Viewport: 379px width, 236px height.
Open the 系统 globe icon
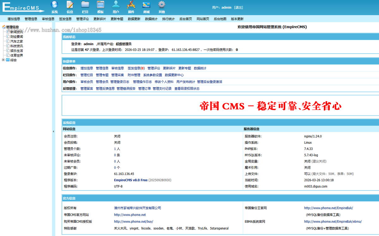pos(54,4)
